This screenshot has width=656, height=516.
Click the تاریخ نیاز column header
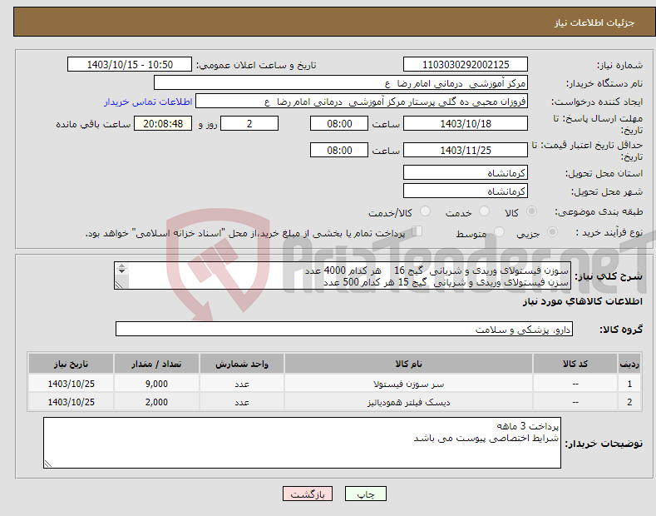[x=72, y=364]
